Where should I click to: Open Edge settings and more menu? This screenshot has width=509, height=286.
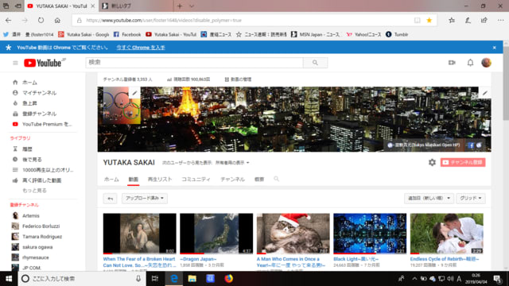500,20
